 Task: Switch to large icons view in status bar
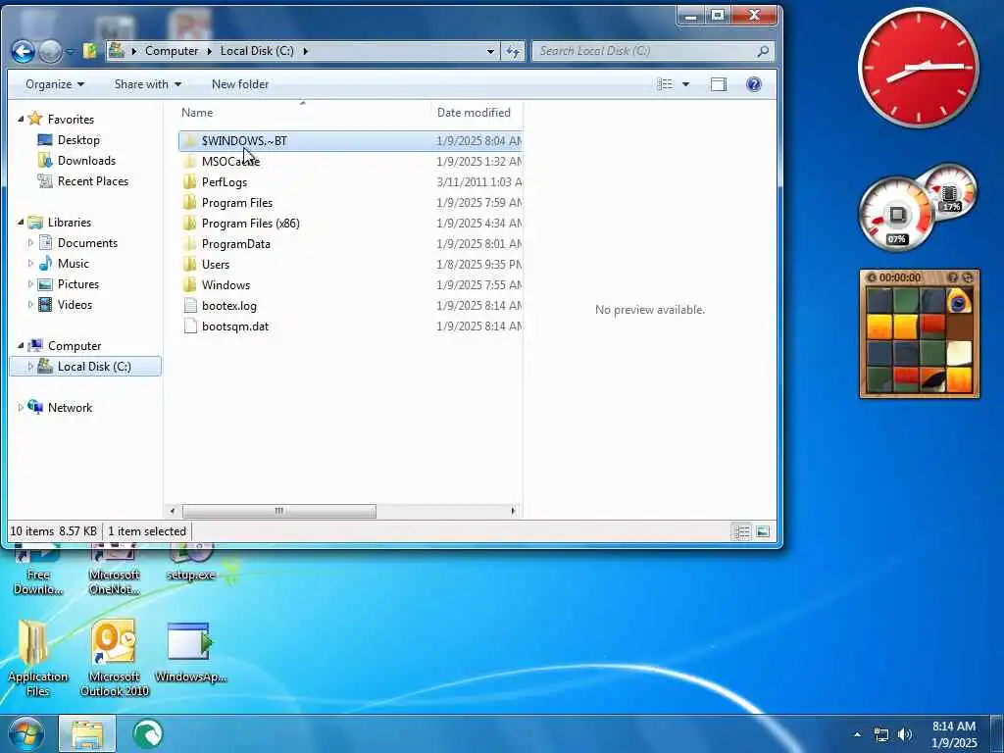[763, 531]
